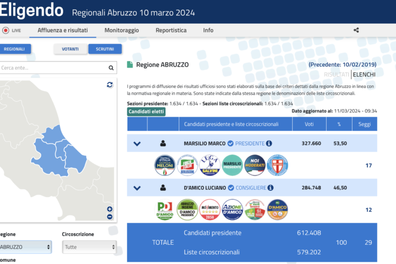Click the 17 seats value
The image size is (396, 264).
pos(369,166)
